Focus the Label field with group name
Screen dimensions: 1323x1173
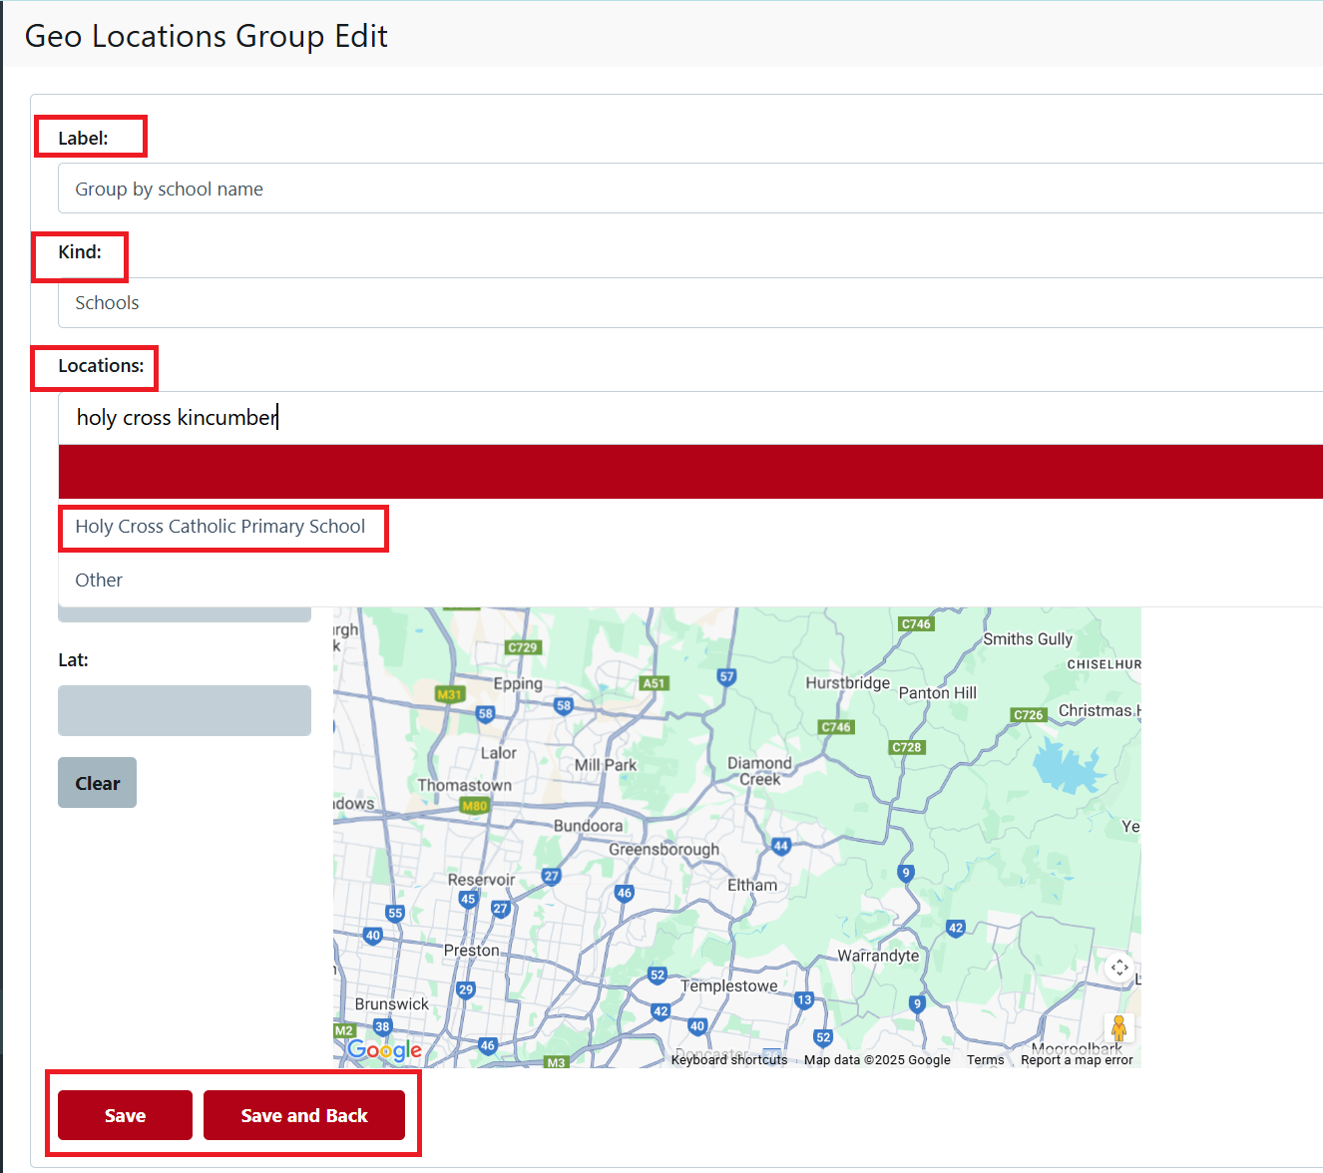[x=688, y=189]
